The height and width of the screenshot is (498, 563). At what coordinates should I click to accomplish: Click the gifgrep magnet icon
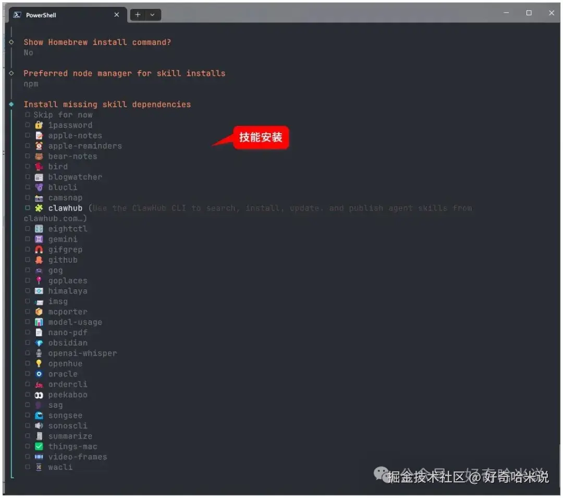tap(39, 250)
